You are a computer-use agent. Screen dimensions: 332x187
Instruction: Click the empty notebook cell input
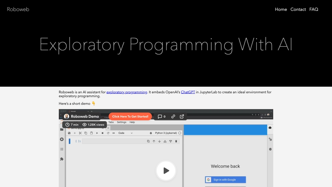[114, 141]
